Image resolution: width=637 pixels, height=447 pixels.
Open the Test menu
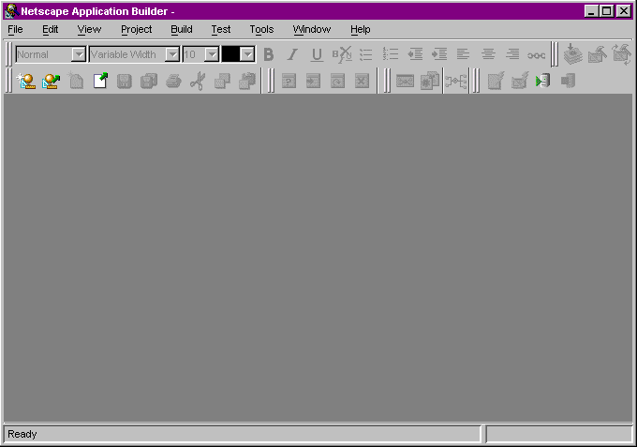click(x=220, y=30)
